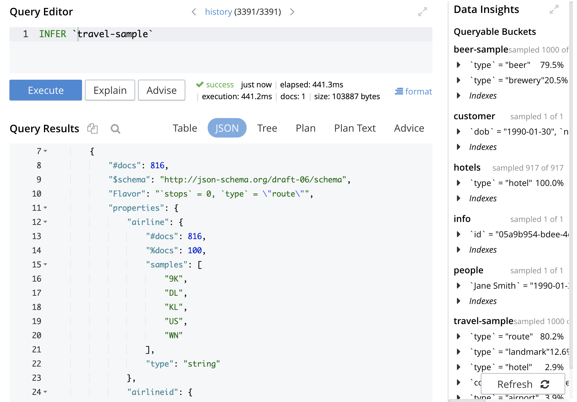This screenshot has width=577, height=402.
Task: Format the query text
Action: (413, 91)
